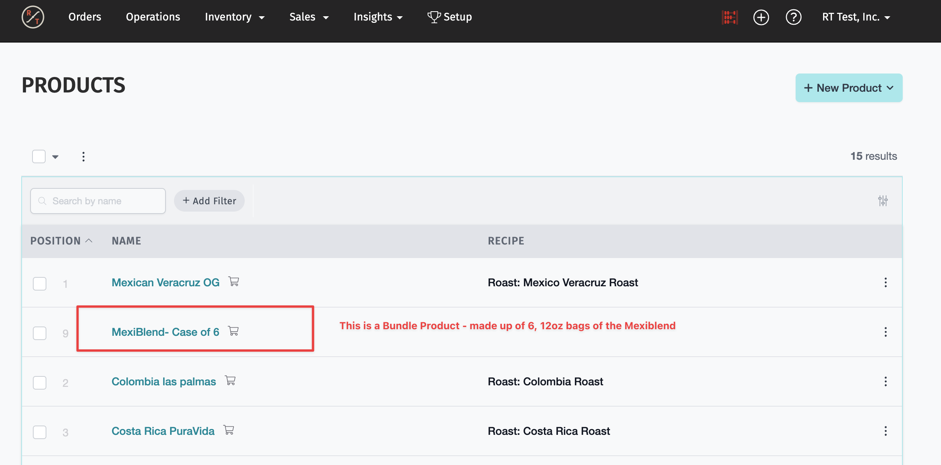Screen dimensions: 941x465
Task: Check the Colombia las palmas row checkbox
Action: click(39, 383)
